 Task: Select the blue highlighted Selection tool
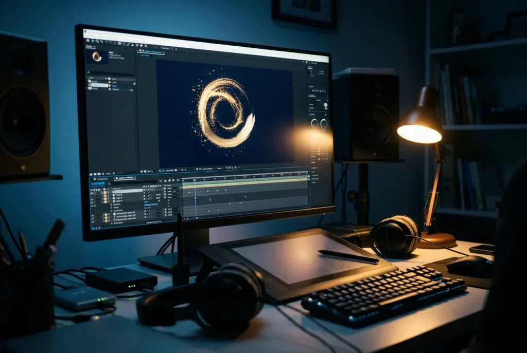tap(93, 41)
